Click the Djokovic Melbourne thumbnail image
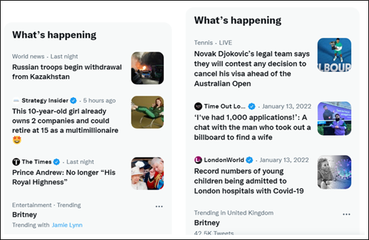The height and width of the screenshot is (240, 369). tap(334, 55)
